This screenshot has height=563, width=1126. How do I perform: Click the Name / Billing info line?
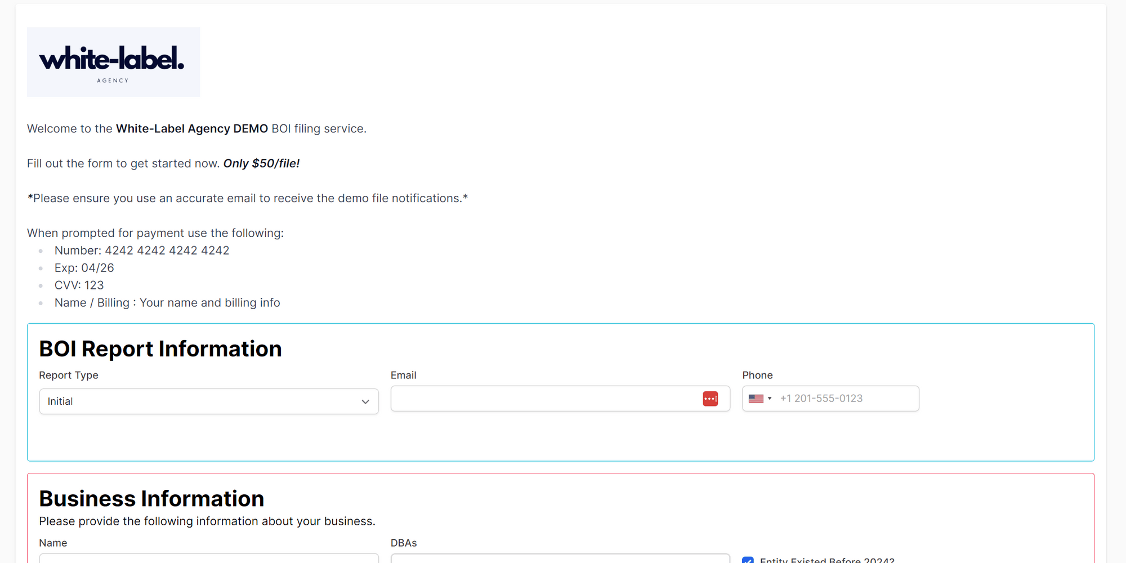coord(167,303)
